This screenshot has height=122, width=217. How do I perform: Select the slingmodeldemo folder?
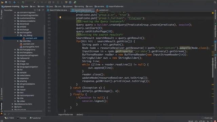point(26,84)
